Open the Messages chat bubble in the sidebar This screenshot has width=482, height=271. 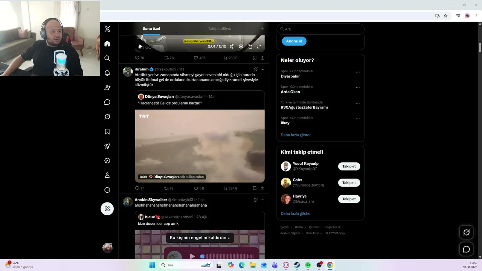pos(107,102)
